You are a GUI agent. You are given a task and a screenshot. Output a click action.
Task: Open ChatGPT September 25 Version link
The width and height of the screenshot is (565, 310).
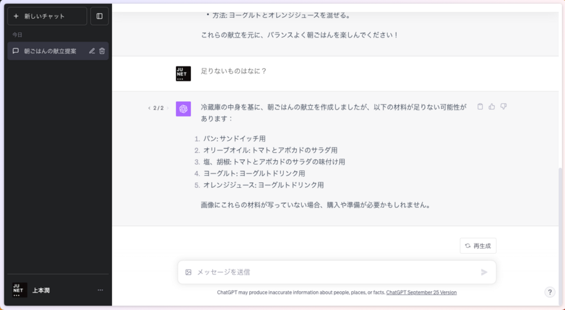(x=421, y=292)
